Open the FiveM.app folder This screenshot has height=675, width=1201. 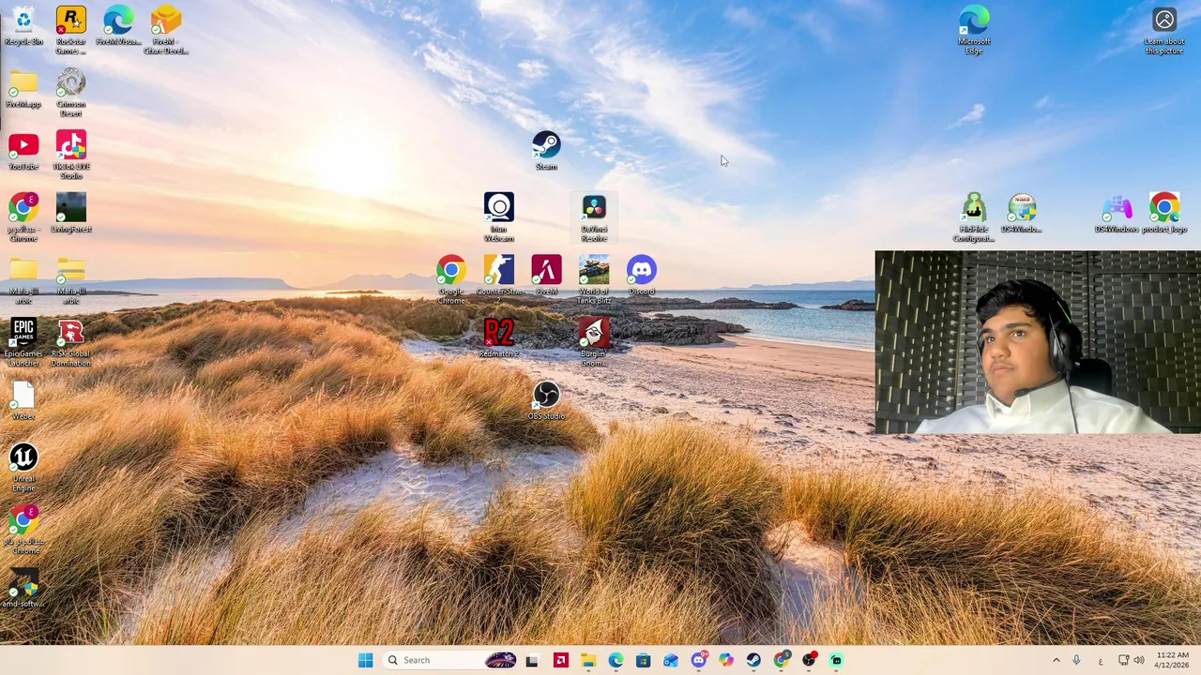[23, 89]
